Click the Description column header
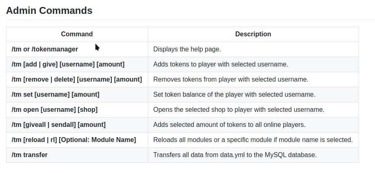 253,34
